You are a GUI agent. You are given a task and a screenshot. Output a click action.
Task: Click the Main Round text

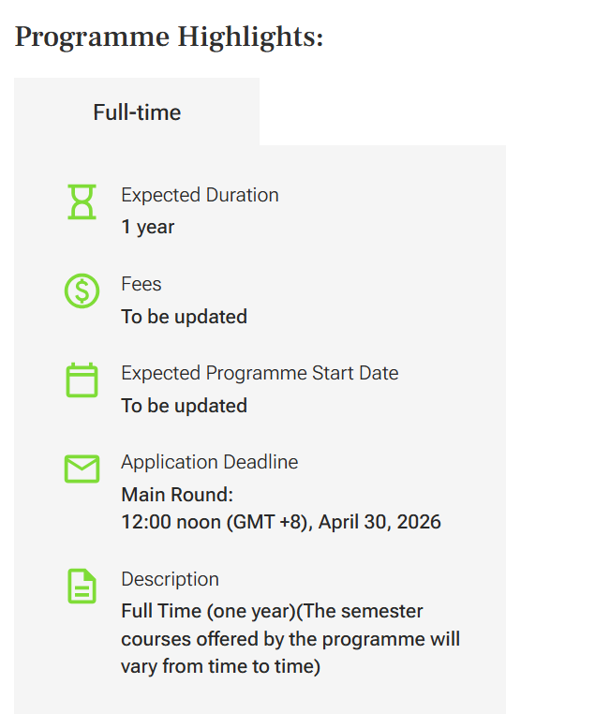click(x=177, y=495)
